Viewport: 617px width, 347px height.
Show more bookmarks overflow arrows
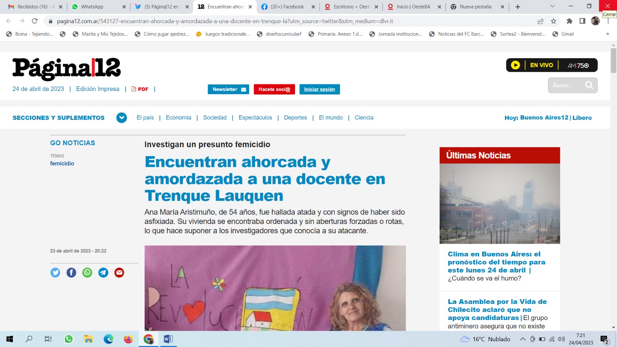(x=608, y=34)
